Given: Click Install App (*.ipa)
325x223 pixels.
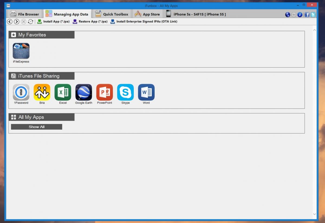Looking at the screenshot, I should [x=53, y=21].
